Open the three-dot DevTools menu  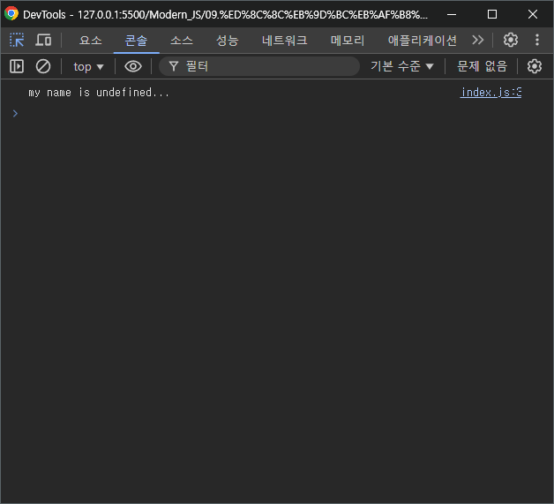click(x=537, y=40)
